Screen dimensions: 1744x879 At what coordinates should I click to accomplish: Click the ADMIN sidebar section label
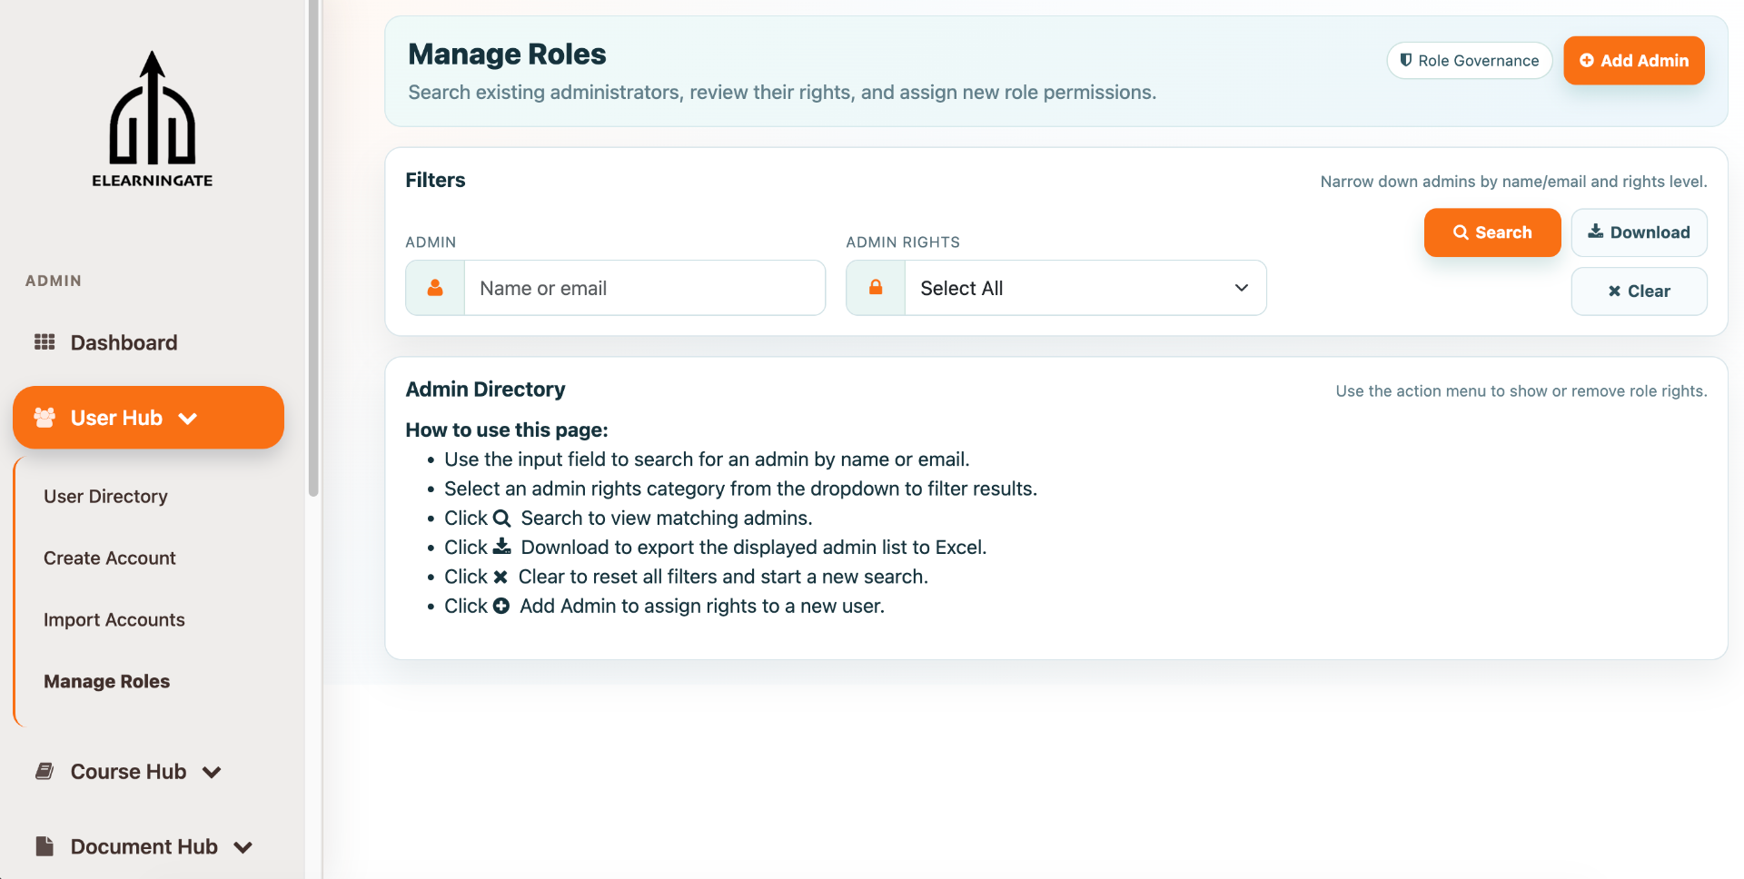(x=54, y=281)
